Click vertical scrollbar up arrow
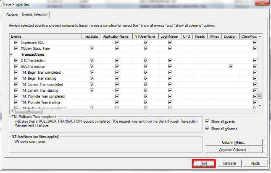The height and width of the screenshot is (173, 271). pos(260,36)
